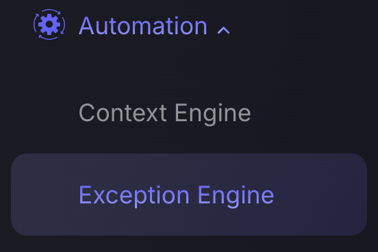Go to Context Engine under Automation

tap(165, 113)
